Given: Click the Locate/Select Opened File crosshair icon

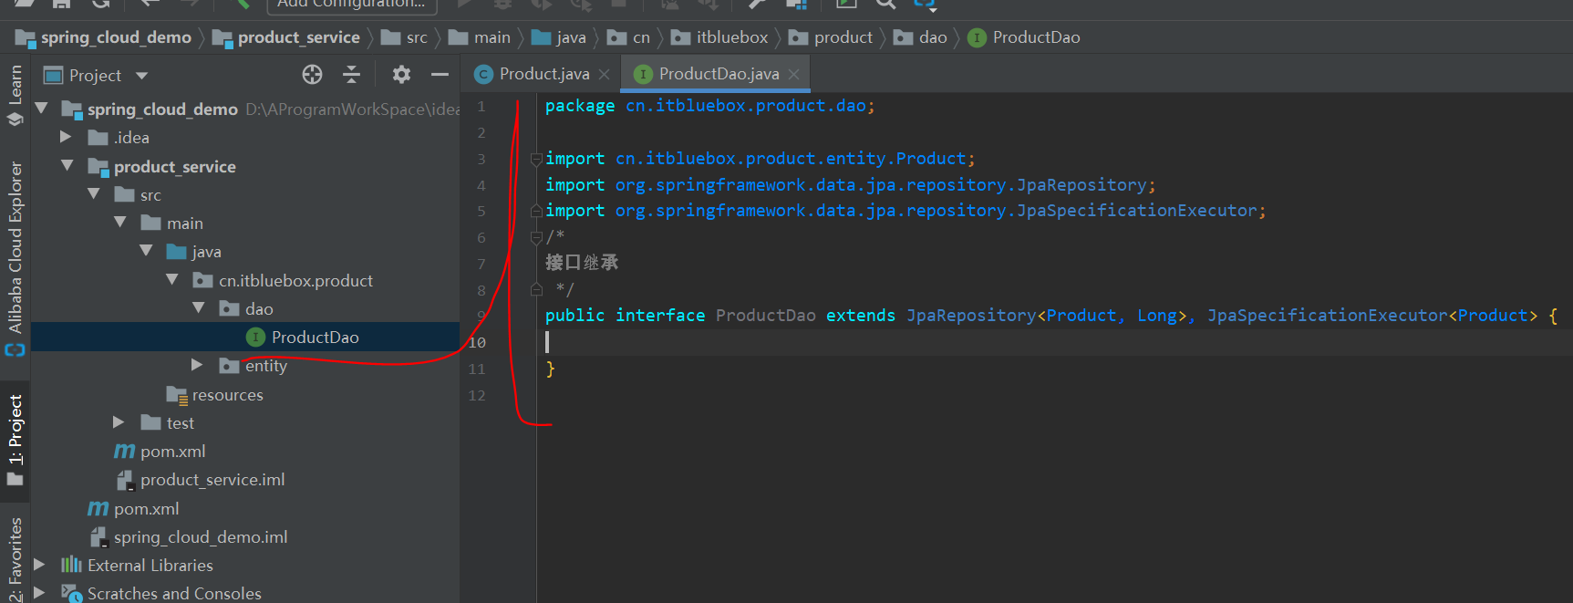Looking at the screenshot, I should click(312, 75).
